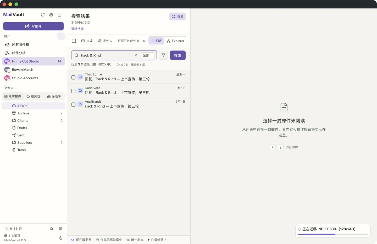Image resolution: width=377 pixels, height=244 pixels.
Task: Open Drafts folder
Action: 33,128
